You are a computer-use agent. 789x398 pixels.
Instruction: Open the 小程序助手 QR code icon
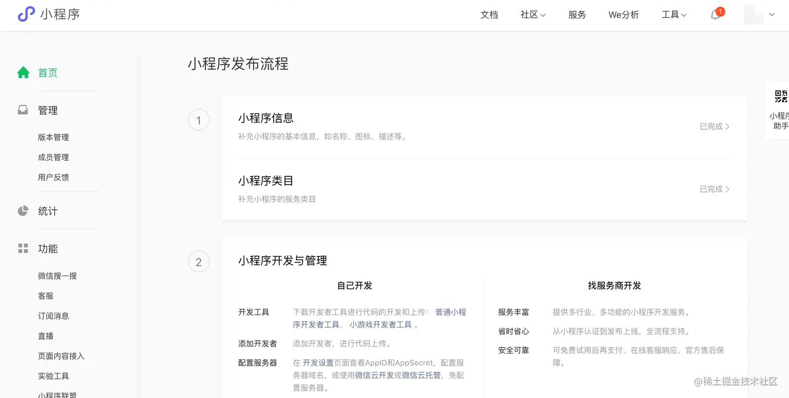(x=781, y=97)
